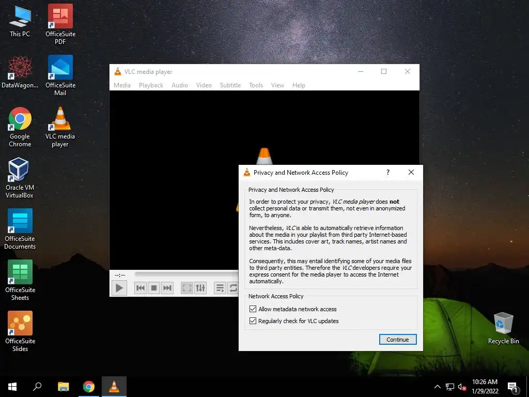Select the OfficeSuite Documents desktop icon

pyautogui.click(x=20, y=229)
